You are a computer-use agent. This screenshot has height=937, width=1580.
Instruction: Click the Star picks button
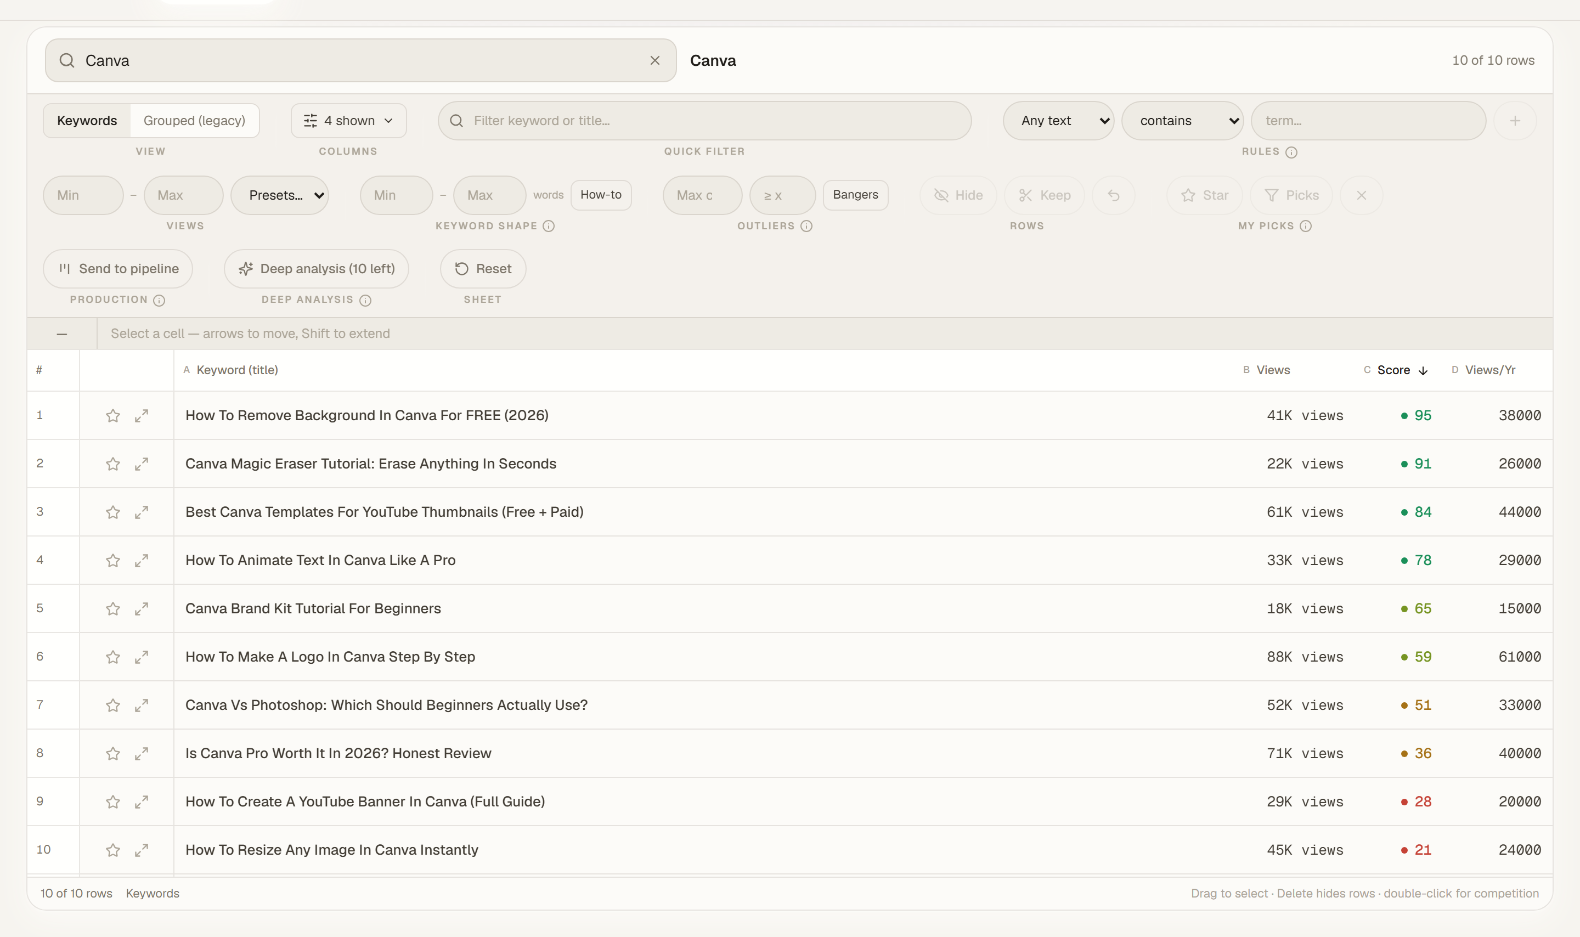click(1204, 195)
